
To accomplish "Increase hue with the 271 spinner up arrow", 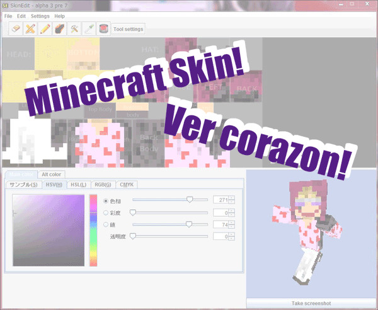I will (231, 198).
